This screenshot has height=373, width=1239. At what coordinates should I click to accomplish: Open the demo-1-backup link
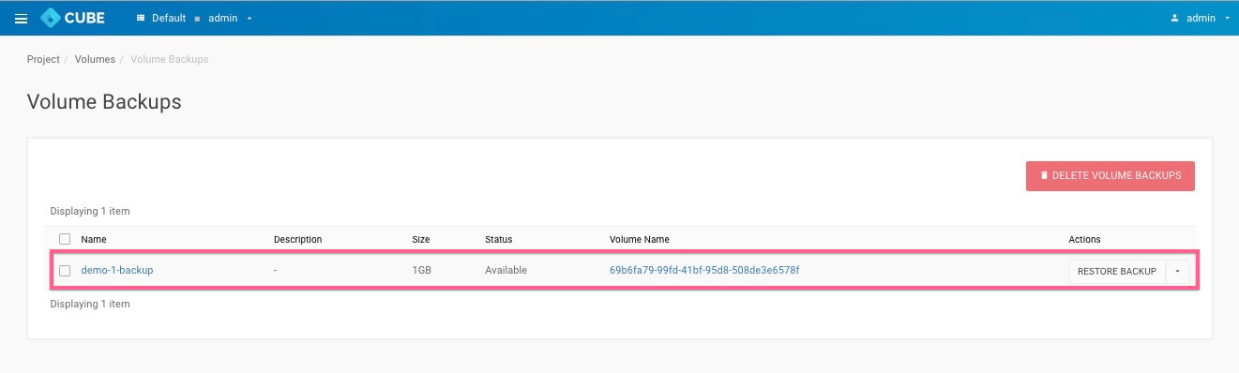click(x=117, y=270)
